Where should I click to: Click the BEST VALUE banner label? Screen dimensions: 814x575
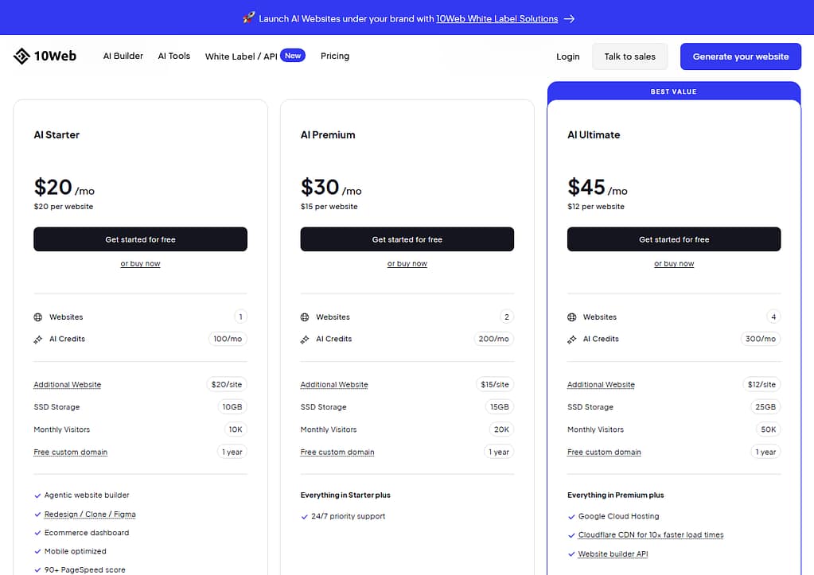(673, 91)
